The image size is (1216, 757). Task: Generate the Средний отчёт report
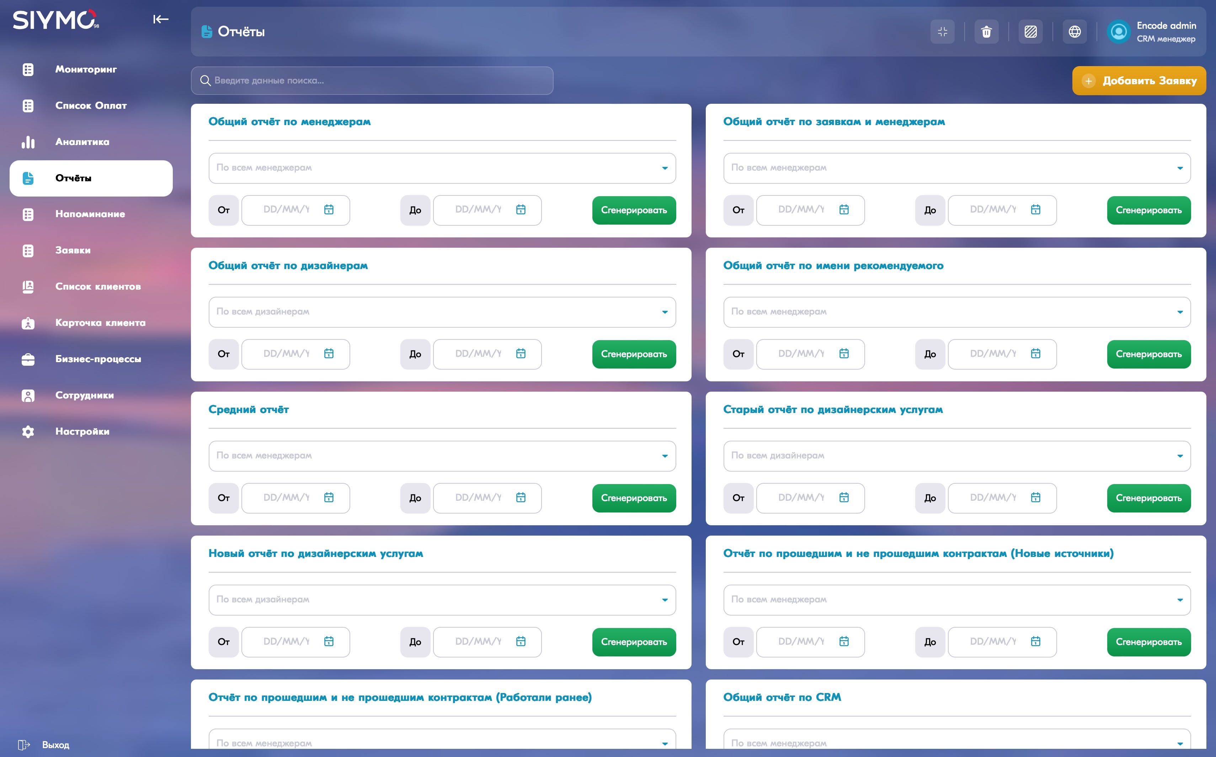[634, 498]
